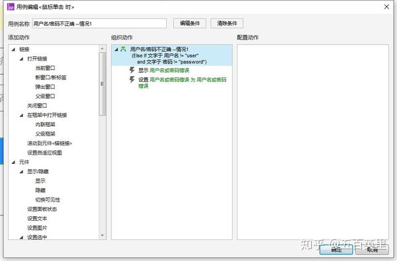397x261 pixels.
Task: Select the 切换可见性 action
Action: tap(48, 200)
